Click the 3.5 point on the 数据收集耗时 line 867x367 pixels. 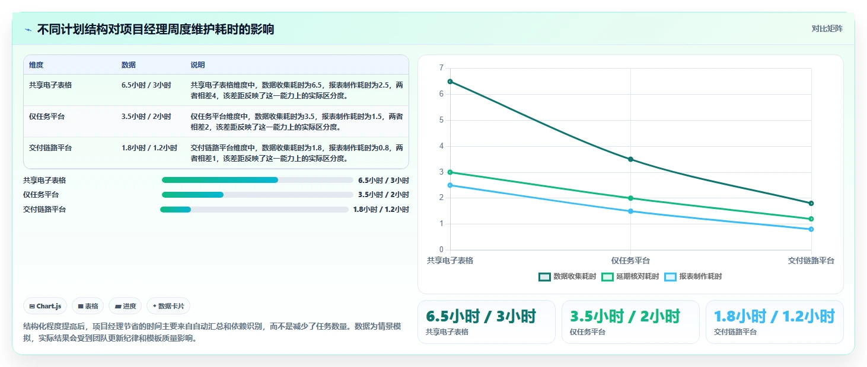[x=630, y=159]
